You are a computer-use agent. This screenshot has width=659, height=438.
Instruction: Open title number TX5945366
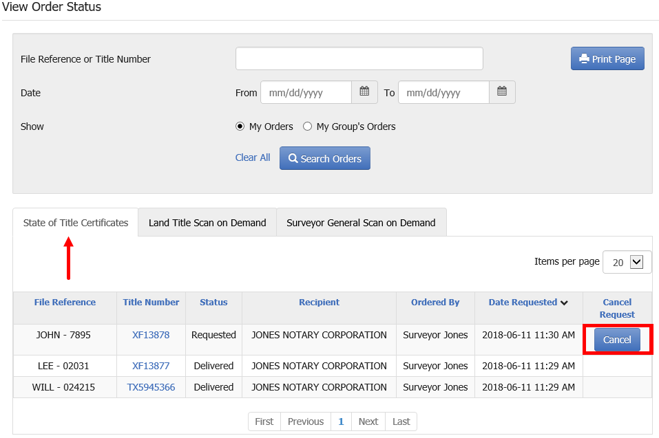pos(151,387)
